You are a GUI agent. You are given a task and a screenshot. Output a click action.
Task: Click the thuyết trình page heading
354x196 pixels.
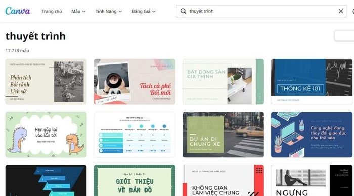tap(35, 36)
